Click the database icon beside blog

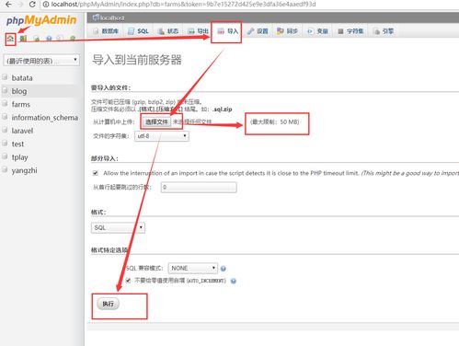[5, 90]
